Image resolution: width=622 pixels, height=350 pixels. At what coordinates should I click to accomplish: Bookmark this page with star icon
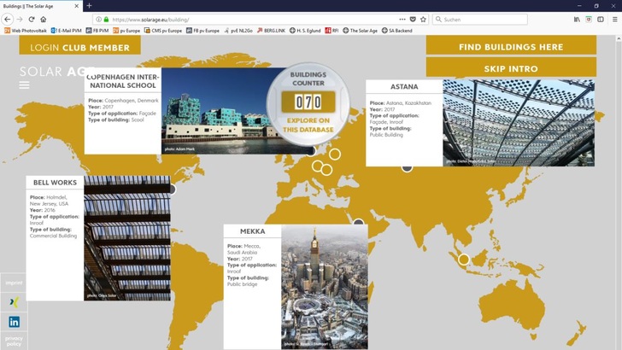pos(423,19)
